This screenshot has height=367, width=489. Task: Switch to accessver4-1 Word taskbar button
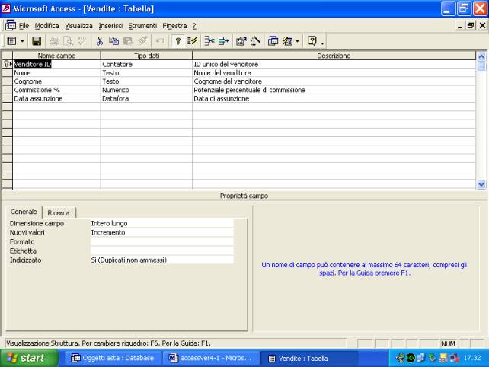tap(210, 358)
